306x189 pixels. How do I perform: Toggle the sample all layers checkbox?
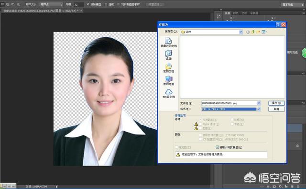(119, 4)
